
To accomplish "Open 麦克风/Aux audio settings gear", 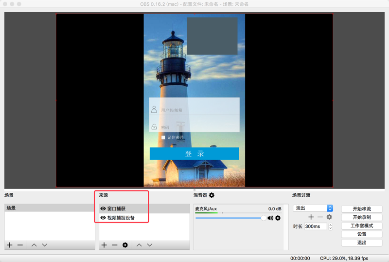I will tap(278, 218).
